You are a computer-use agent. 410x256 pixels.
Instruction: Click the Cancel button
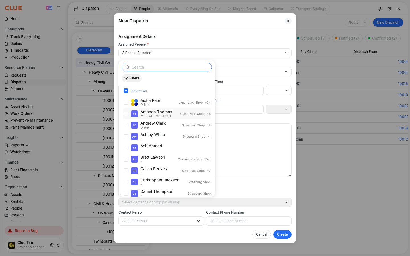point(262,234)
